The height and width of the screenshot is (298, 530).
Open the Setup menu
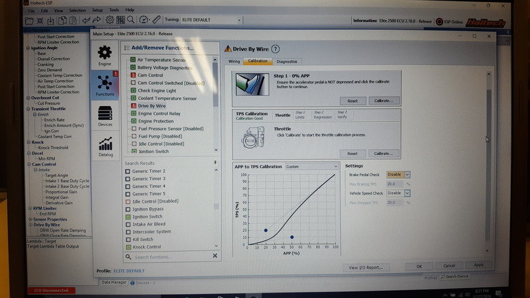pyautogui.click(x=97, y=11)
